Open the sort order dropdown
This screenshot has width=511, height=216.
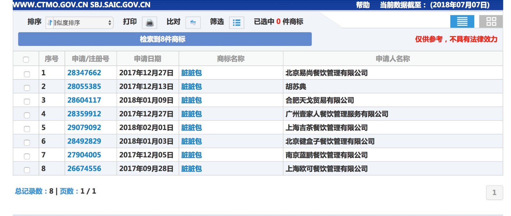(x=80, y=23)
